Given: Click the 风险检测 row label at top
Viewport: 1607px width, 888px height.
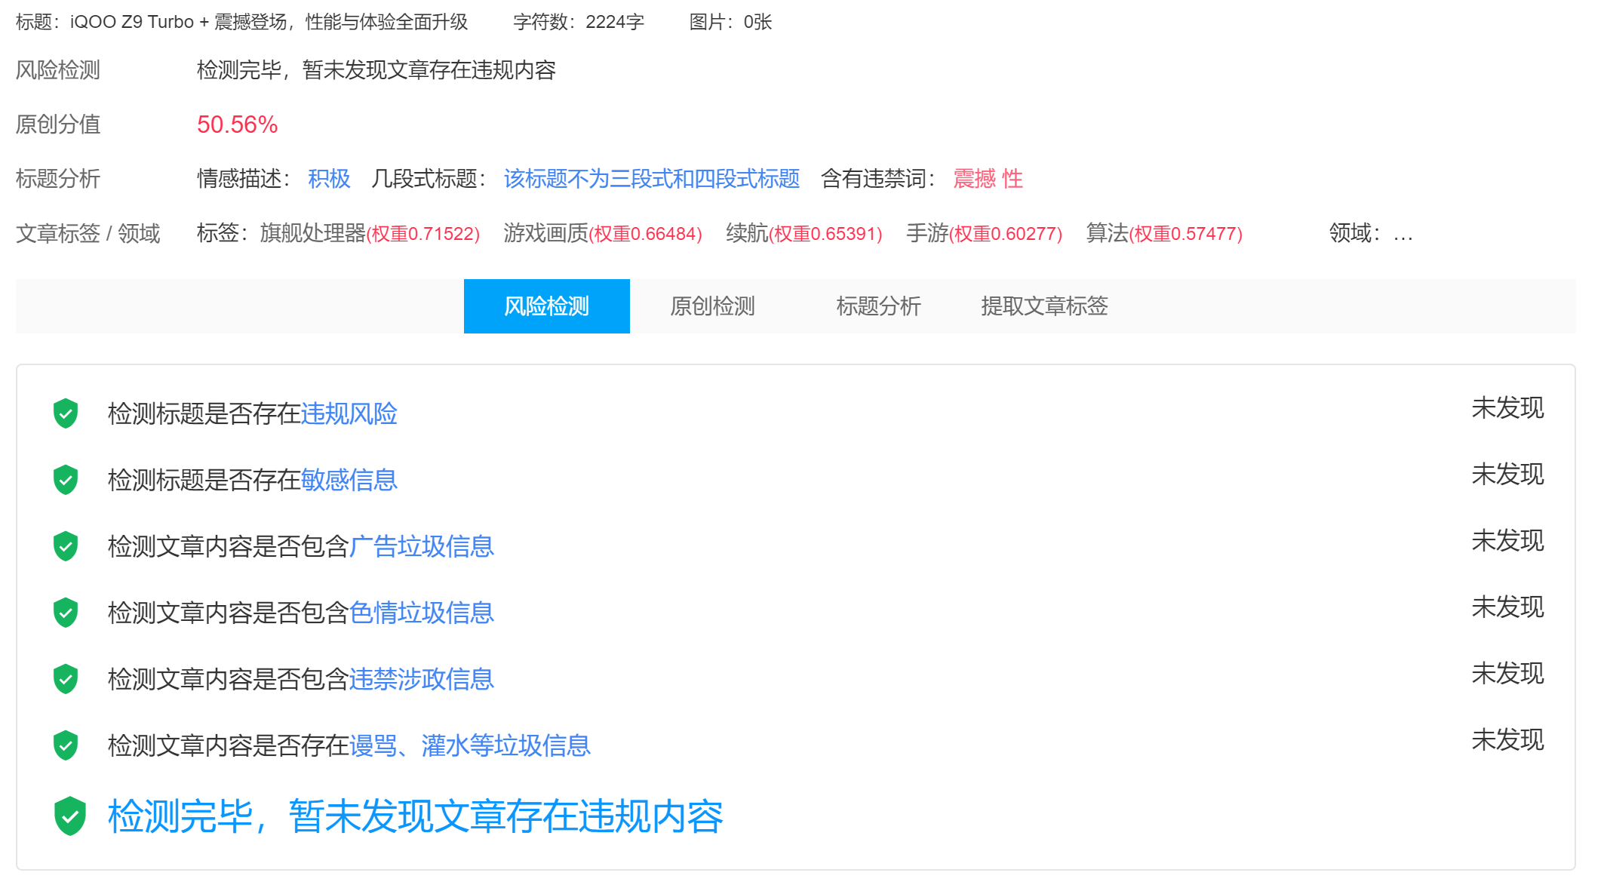Looking at the screenshot, I should [x=58, y=70].
